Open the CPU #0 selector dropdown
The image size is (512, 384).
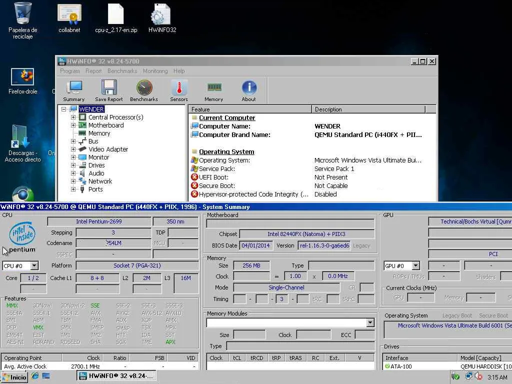34,266
